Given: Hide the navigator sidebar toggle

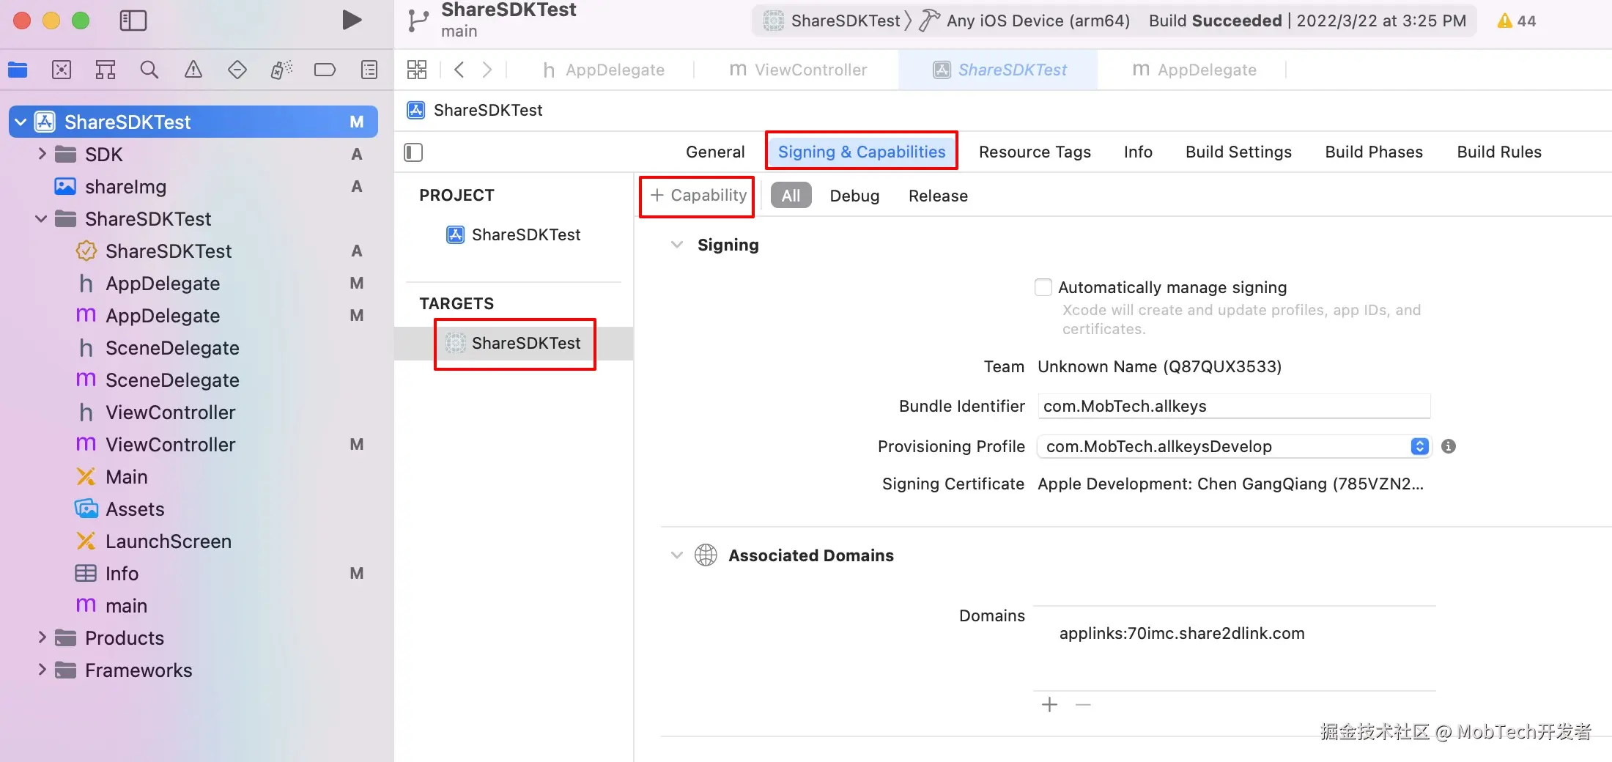Looking at the screenshot, I should coord(133,21).
